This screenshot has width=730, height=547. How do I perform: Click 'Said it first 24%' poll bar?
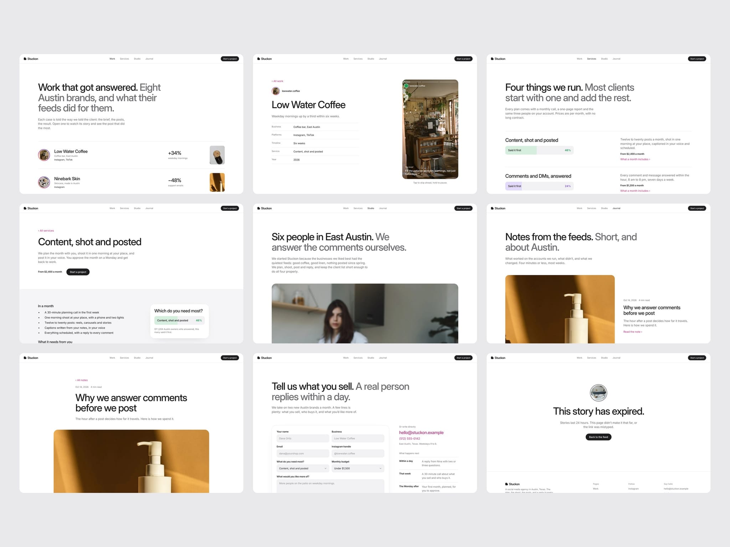click(x=539, y=186)
